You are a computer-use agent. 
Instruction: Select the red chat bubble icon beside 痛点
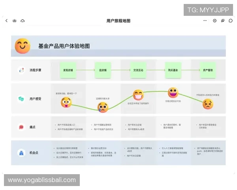coord(21,127)
